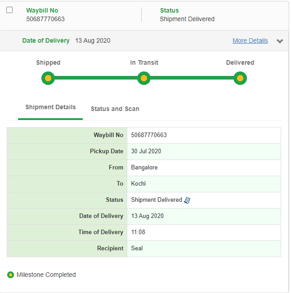Open the document icon beside Shipment Delivered
The height and width of the screenshot is (293, 291).
click(x=188, y=200)
